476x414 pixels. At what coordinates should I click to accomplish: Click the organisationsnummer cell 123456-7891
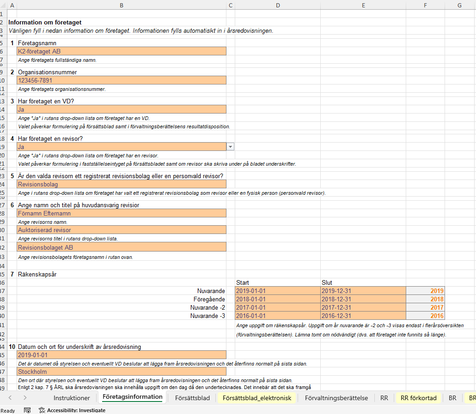click(x=122, y=80)
